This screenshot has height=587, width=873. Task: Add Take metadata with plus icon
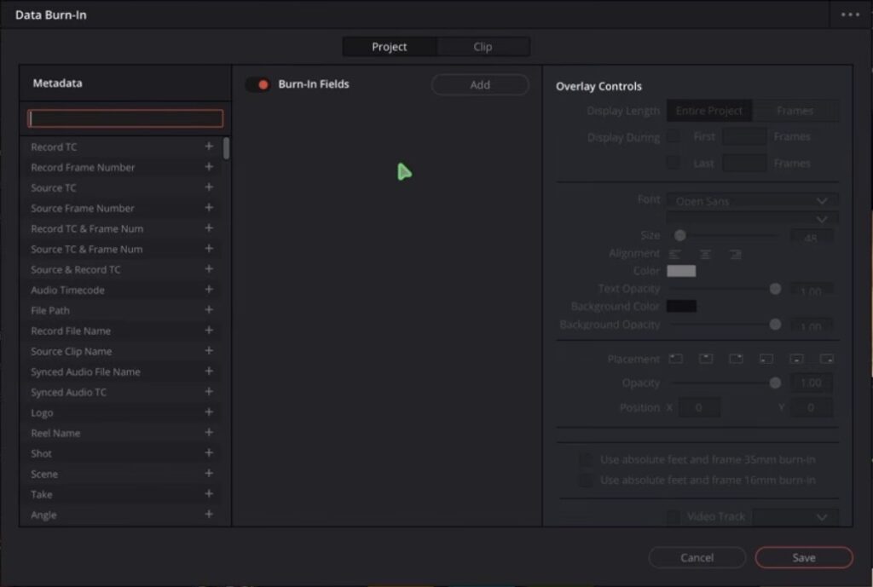point(209,494)
